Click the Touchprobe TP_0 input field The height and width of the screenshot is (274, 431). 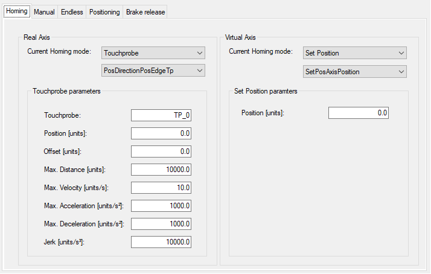point(161,115)
